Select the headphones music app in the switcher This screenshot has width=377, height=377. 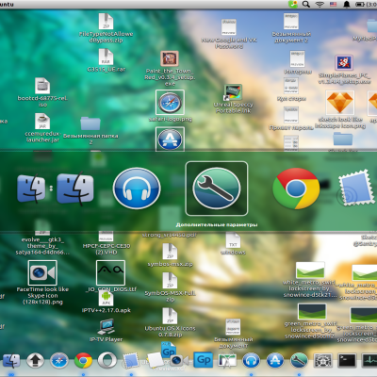pos(137,188)
